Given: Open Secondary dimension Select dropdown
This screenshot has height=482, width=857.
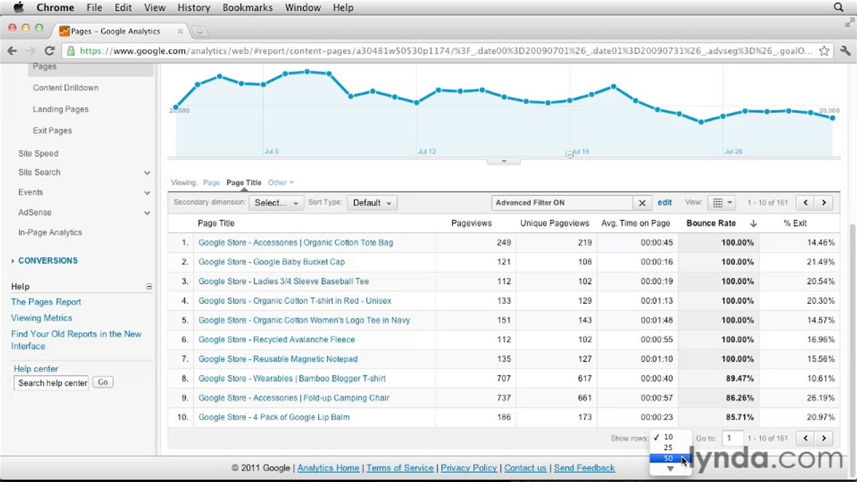Looking at the screenshot, I should coord(276,203).
